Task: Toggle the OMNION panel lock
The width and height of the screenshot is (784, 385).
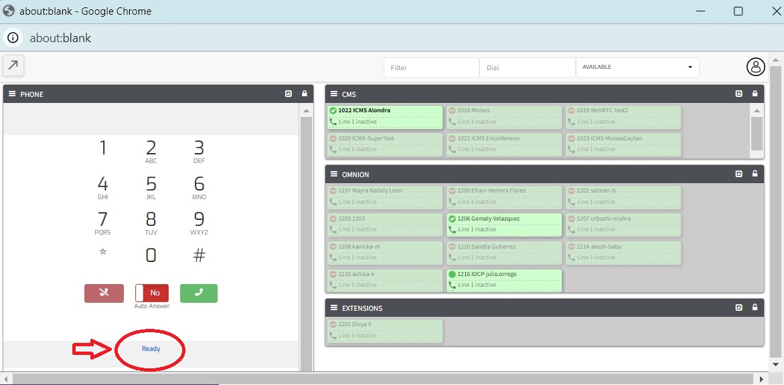Action: click(755, 174)
